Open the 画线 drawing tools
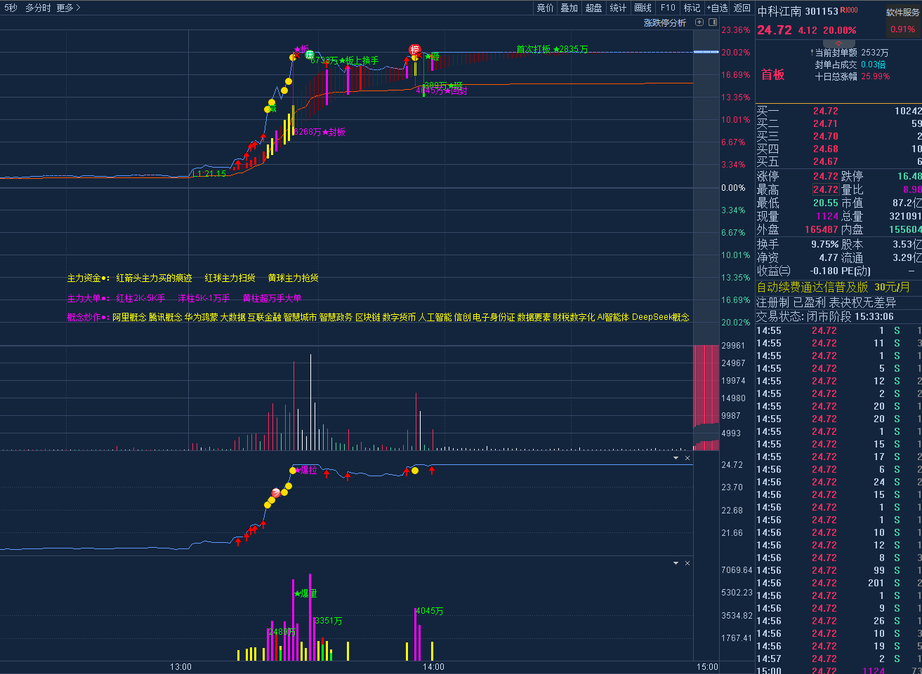This screenshot has width=922, height=674. click(x=643, y=8)
